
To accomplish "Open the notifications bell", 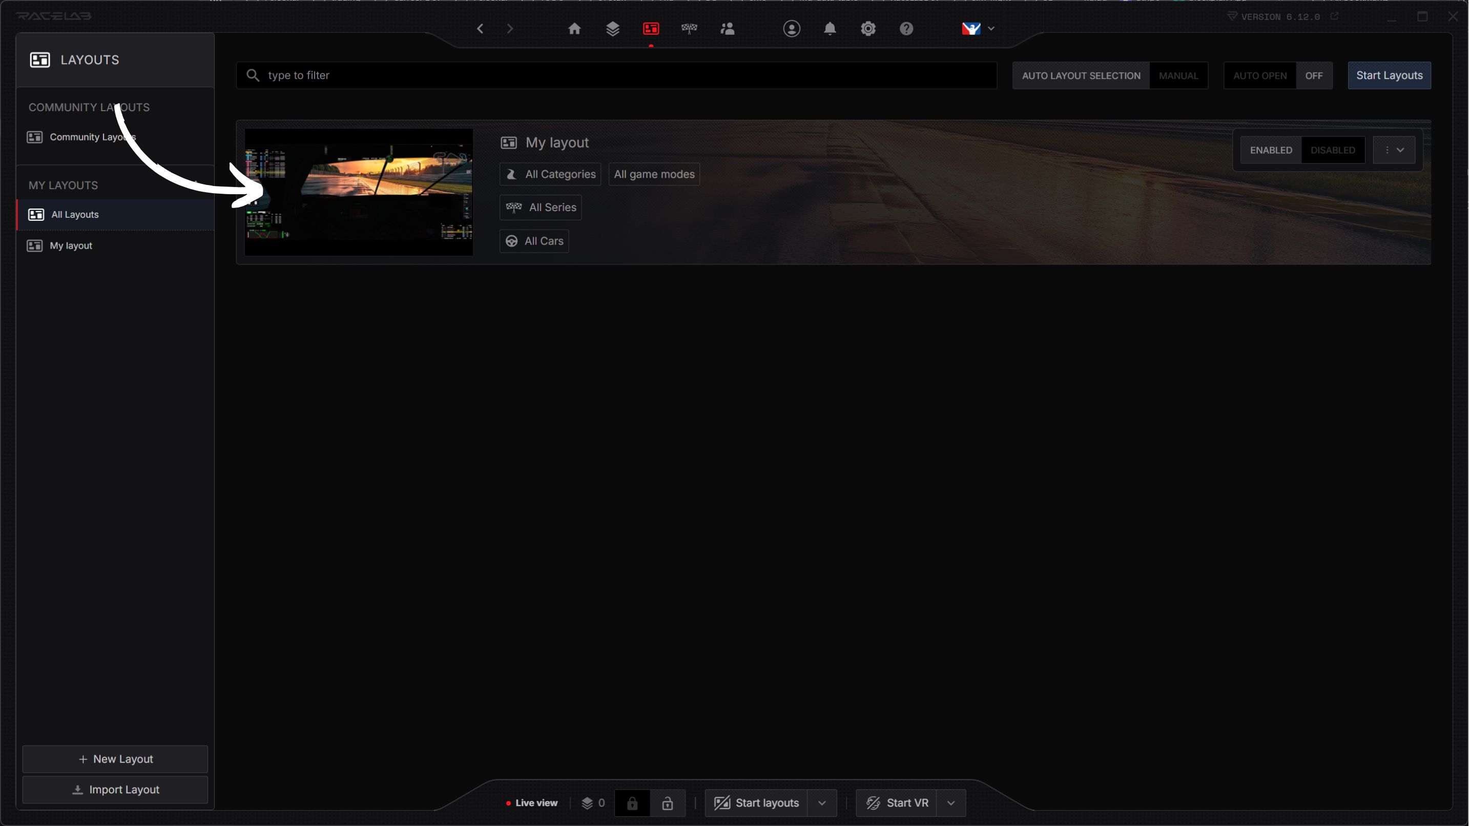I will click(829, 29).
